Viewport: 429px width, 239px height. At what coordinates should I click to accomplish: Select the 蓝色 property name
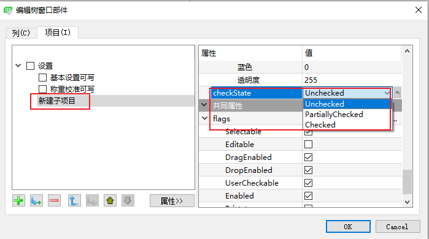245,67
